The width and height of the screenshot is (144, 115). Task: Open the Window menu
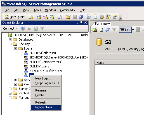coord(50,10)
